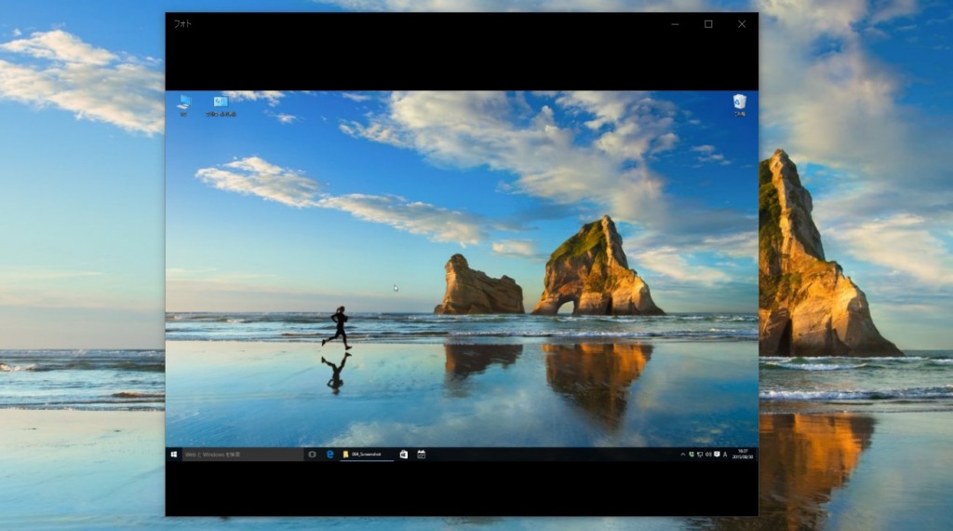Click the Task View icon in the pictured taskbar
This screenshot has height=531, width=953.
click(x=312, y=455)
